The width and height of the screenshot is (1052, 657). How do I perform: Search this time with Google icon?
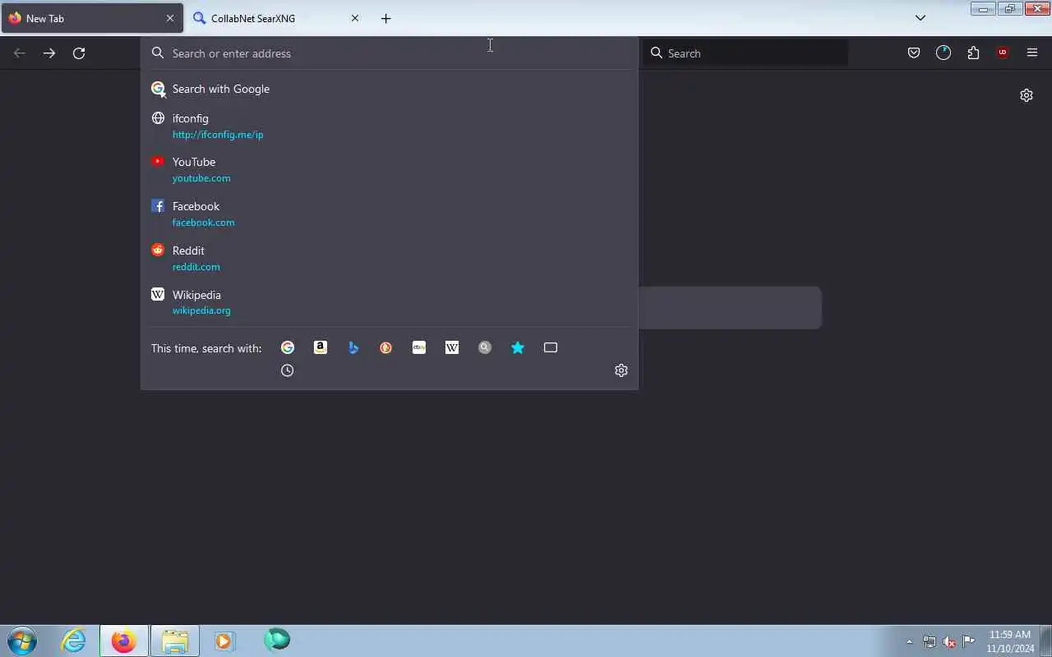tap(288, 347)
